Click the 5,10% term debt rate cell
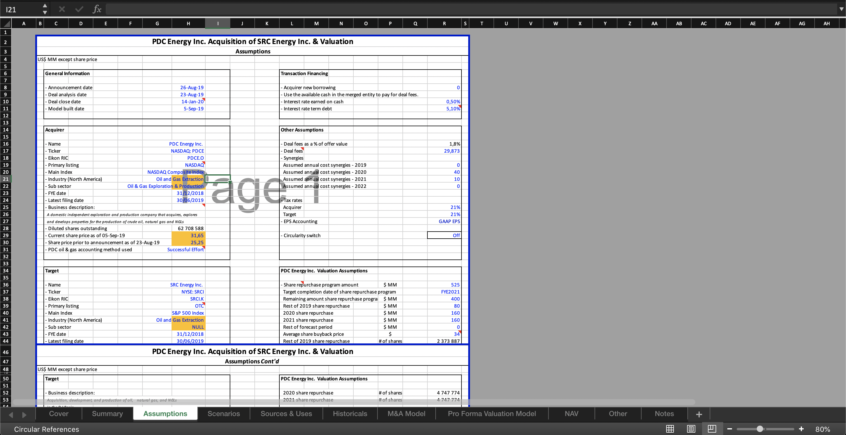846x435 pixels. (444, 109)
